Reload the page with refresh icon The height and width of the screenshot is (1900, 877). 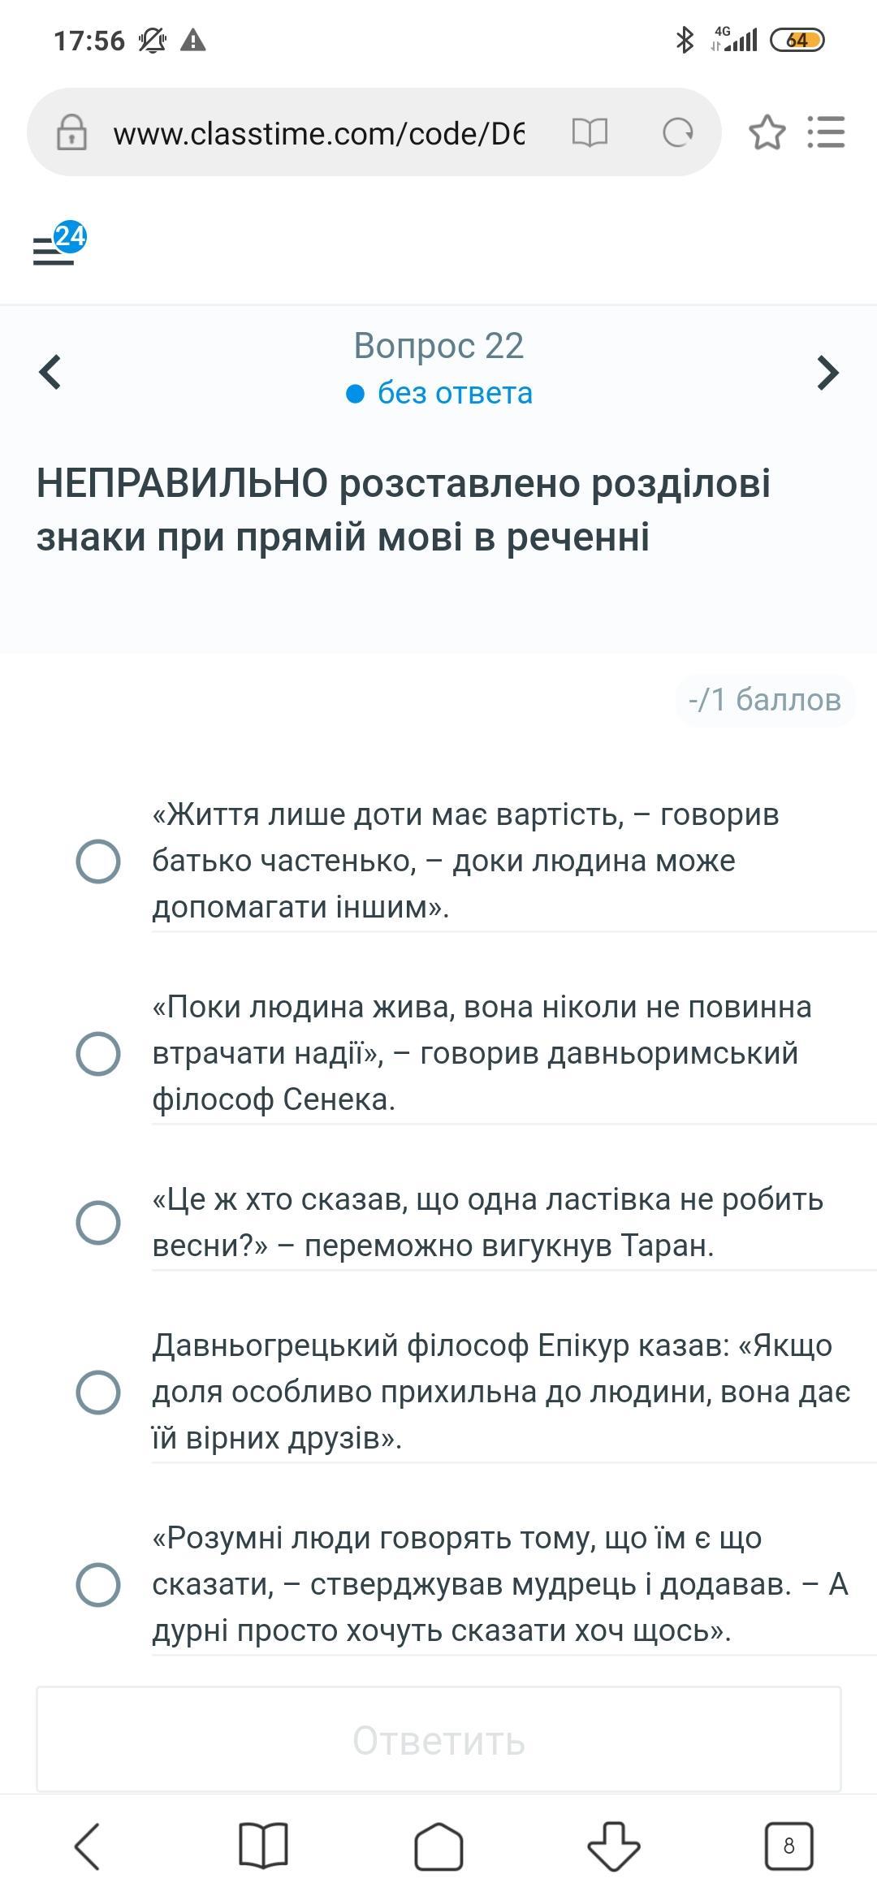coord(677,132)
